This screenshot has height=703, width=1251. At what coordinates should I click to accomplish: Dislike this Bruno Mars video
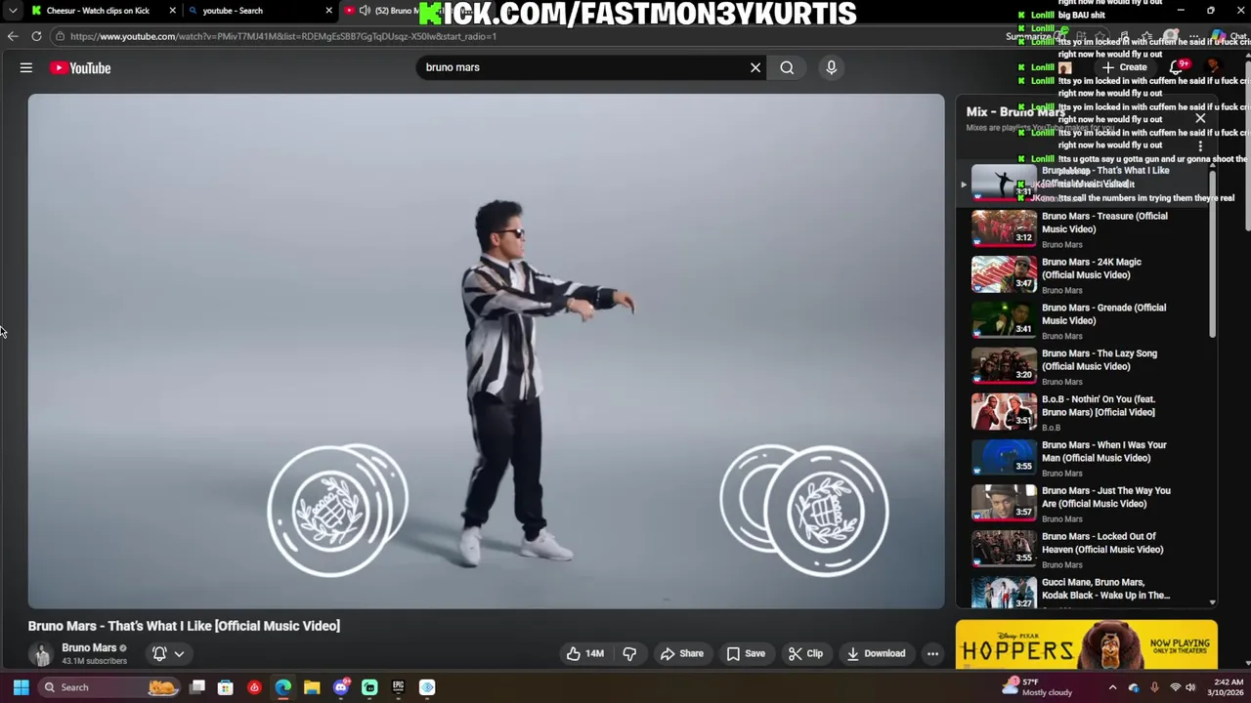pos(629,653)
